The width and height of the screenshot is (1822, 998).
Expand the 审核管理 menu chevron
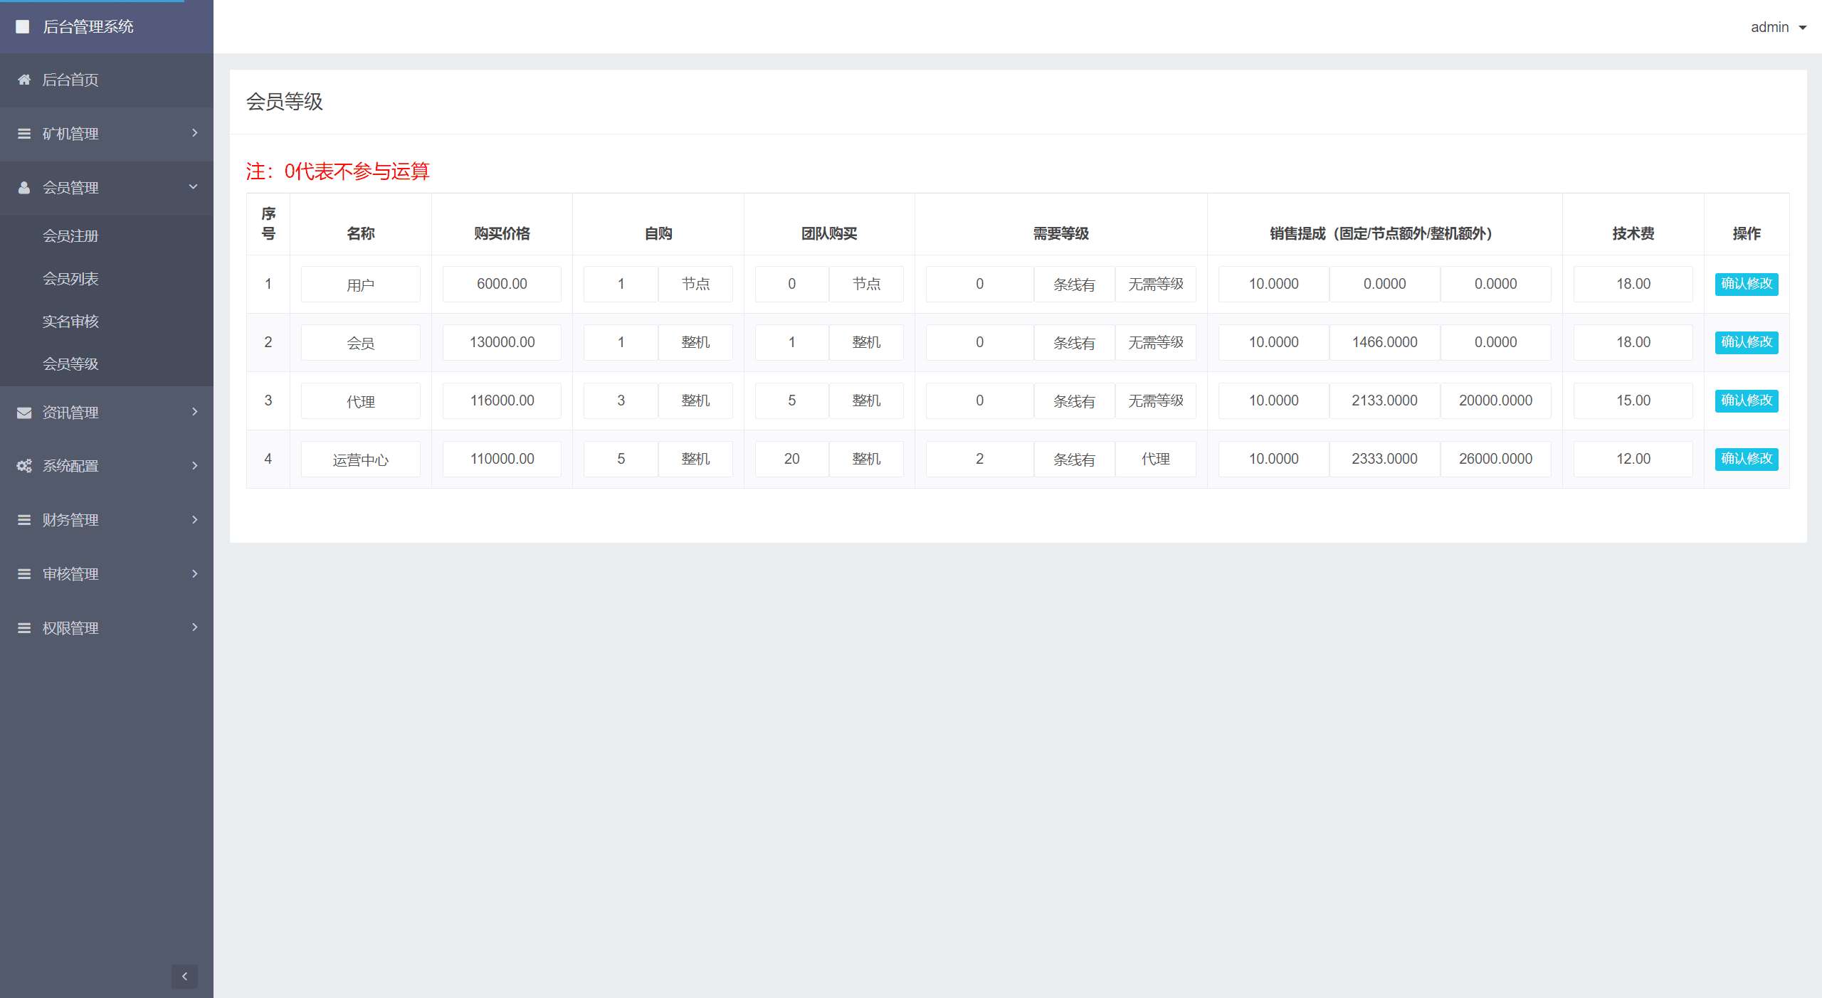pos(194,573)
